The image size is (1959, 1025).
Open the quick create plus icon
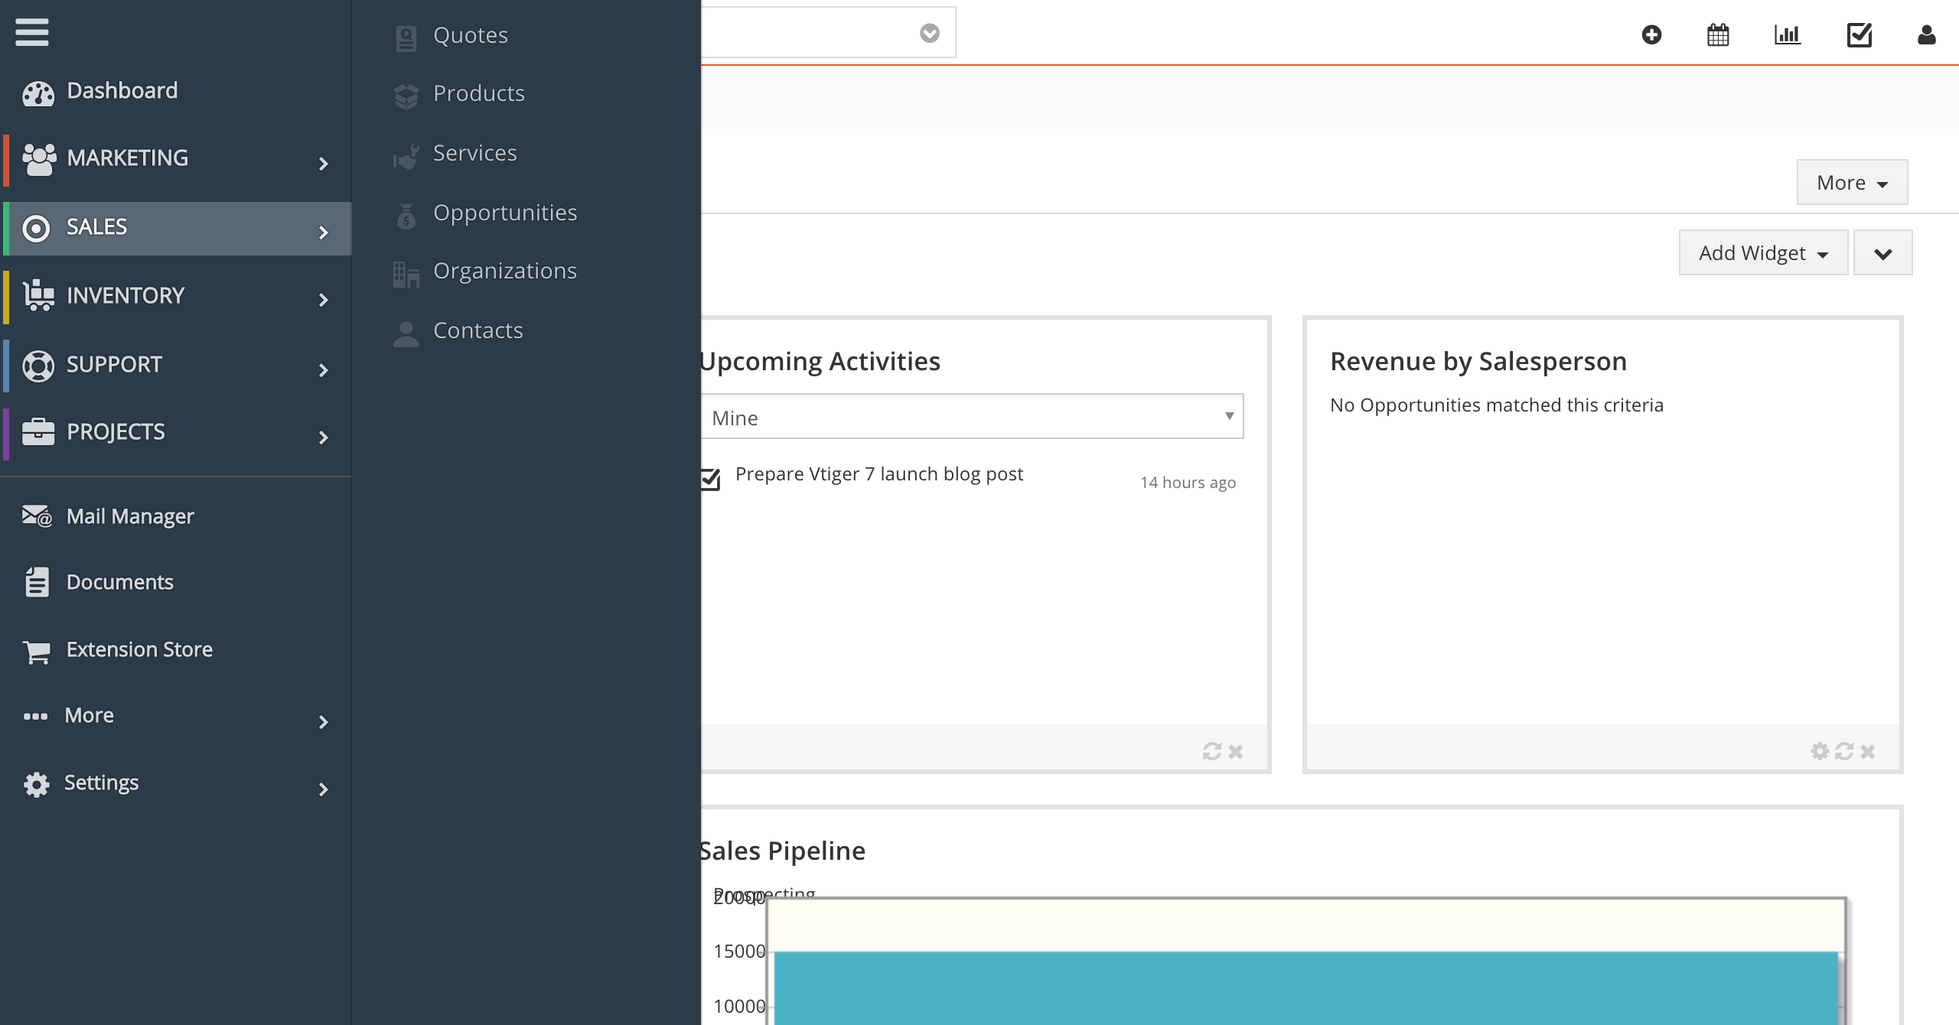[x=1651, y=35]
